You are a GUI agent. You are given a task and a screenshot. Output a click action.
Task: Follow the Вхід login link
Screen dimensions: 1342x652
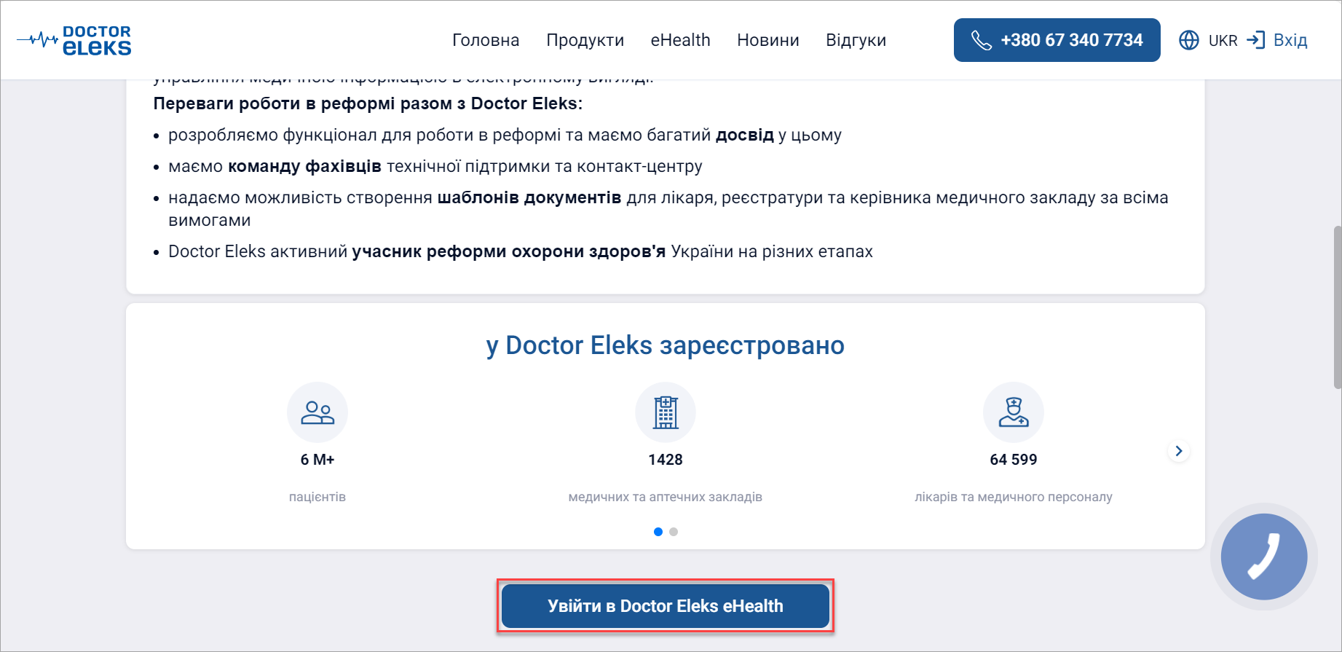[x=1290, y=40]
